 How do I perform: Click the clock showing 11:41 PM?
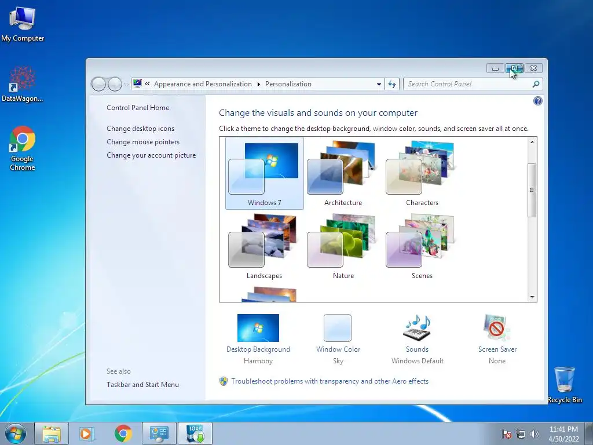tap(563, 434)
